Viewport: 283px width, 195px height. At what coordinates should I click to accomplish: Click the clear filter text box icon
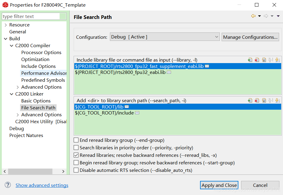[x=63, y=16]
